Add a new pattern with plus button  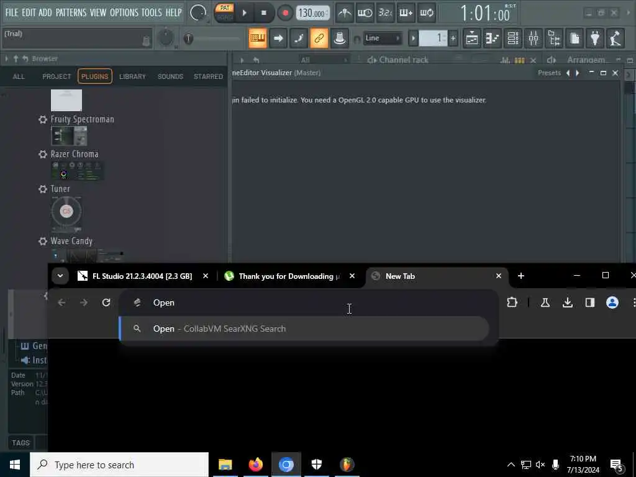pos(453,39)
